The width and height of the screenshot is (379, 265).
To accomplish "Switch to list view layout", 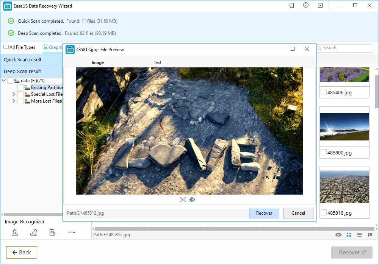I will pyautogui.click(x=359, y=235).
